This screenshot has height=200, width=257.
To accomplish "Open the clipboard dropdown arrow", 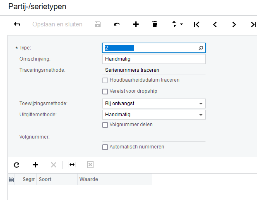I will coord(181,24).
